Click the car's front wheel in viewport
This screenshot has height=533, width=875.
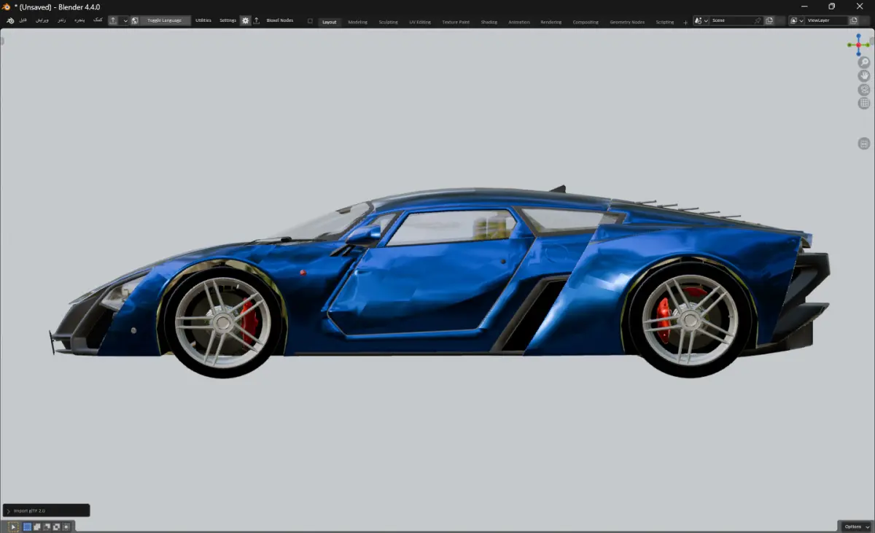(x=222, y=321)
